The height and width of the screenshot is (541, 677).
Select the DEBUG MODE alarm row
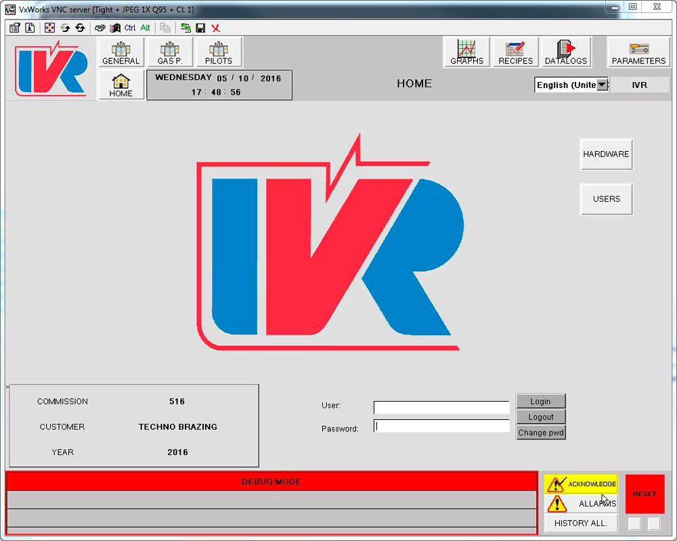(271, 481)
